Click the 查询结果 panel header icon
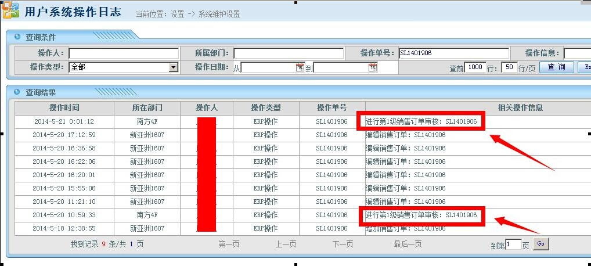 tap(17, 92)
